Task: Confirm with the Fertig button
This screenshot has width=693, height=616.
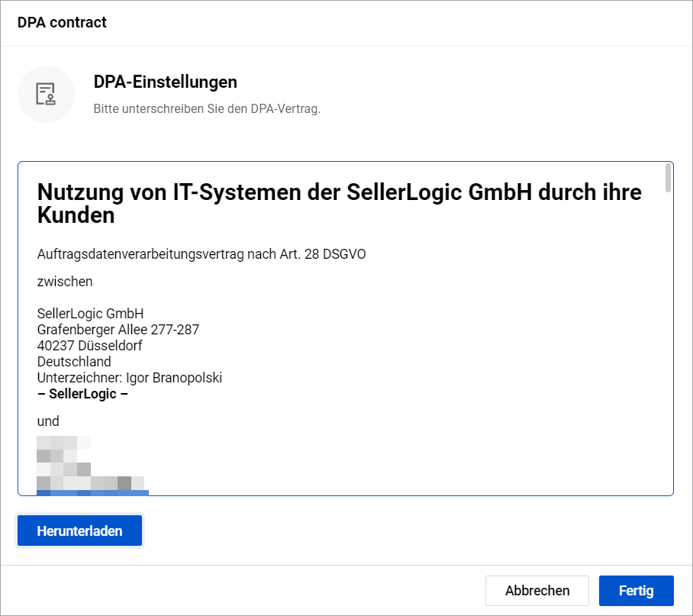Action: coord(636,590)
